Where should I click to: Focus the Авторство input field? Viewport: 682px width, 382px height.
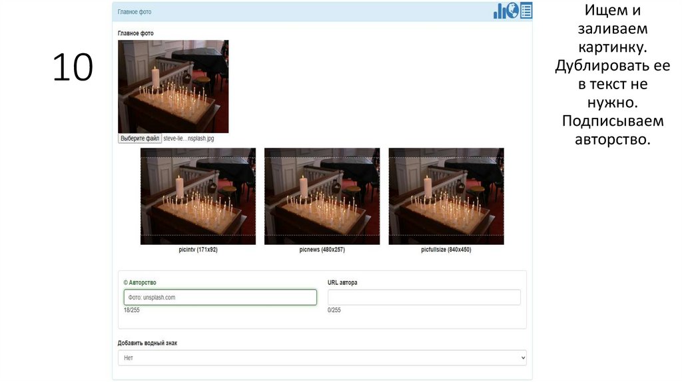[x=220, y=297]
